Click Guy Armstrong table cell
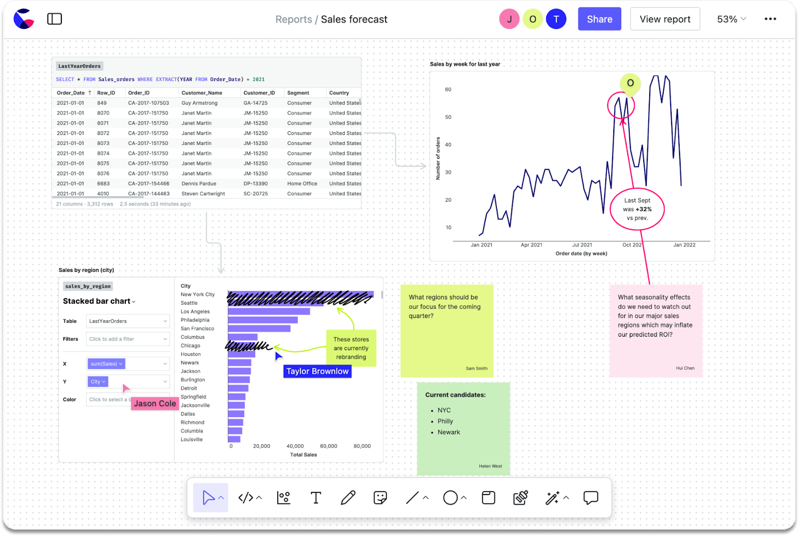 pyautogui.click(x=199, y=103)
